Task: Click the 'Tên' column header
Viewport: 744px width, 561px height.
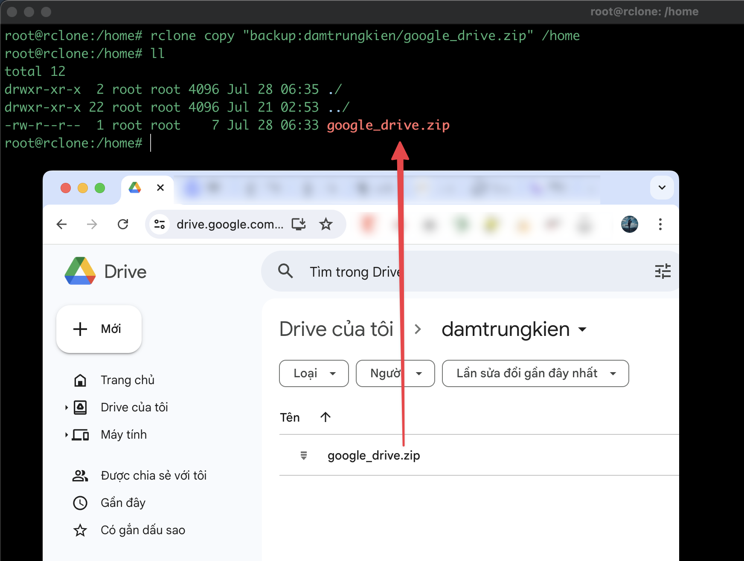Action: coord(290,417)
